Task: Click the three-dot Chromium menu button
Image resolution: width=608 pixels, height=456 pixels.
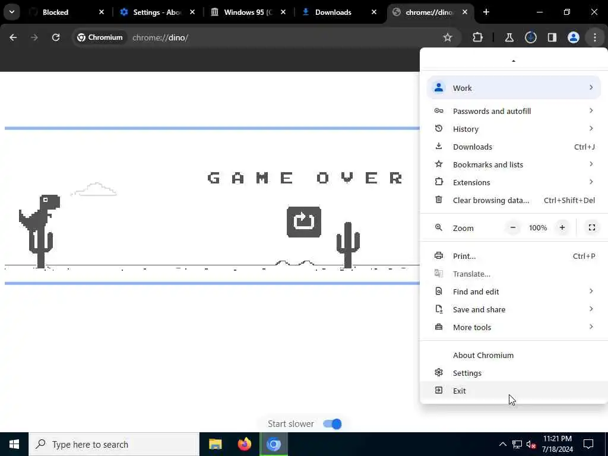Action: click(x=595, y=37)
